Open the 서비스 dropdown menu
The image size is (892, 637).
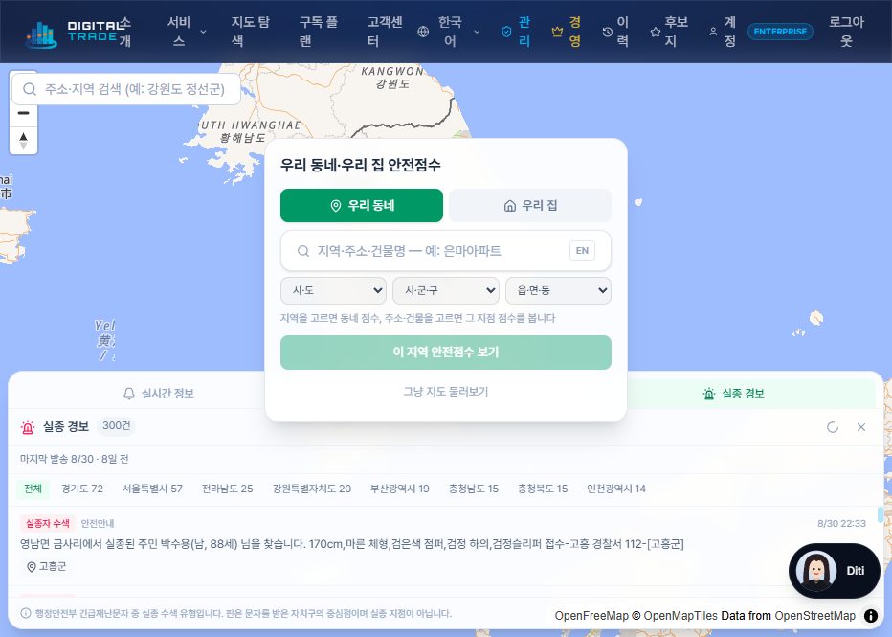(186, 32)
